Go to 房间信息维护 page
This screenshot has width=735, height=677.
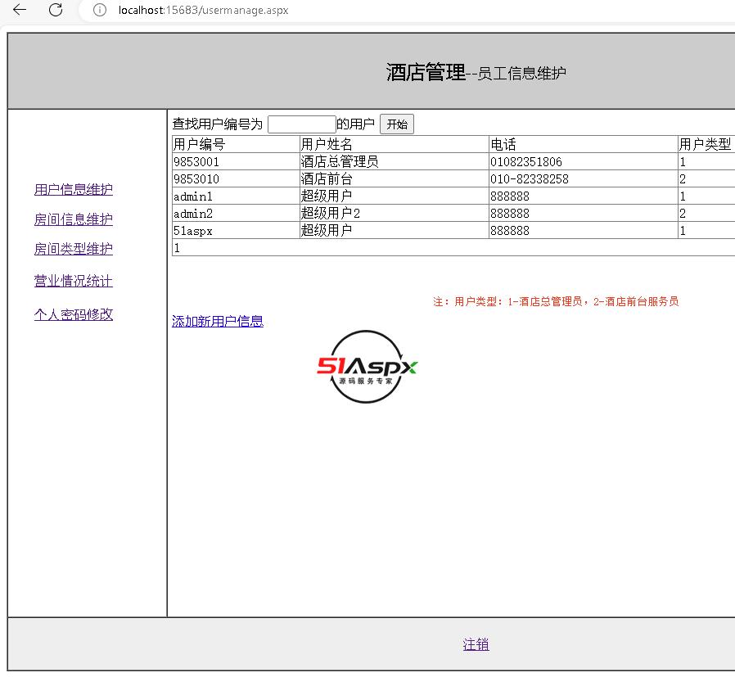pyautogui.click(x=74, y=219)
